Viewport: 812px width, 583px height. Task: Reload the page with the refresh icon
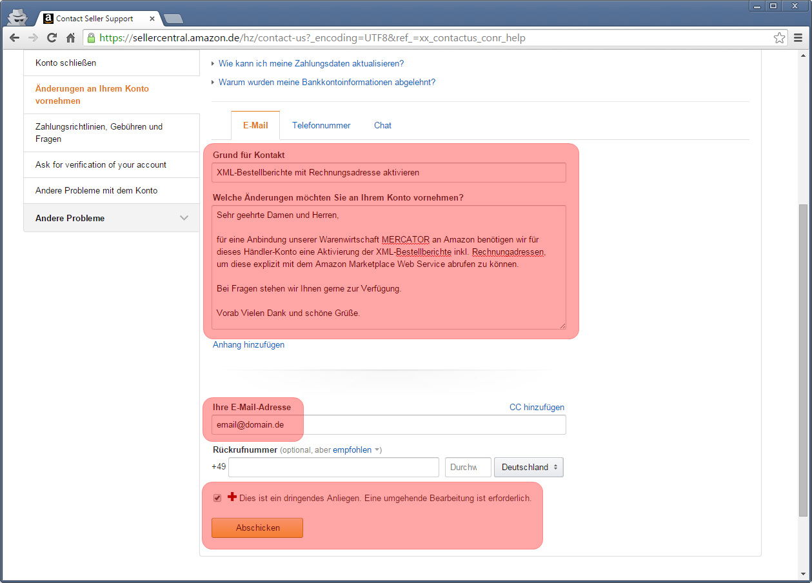(52, 38)
